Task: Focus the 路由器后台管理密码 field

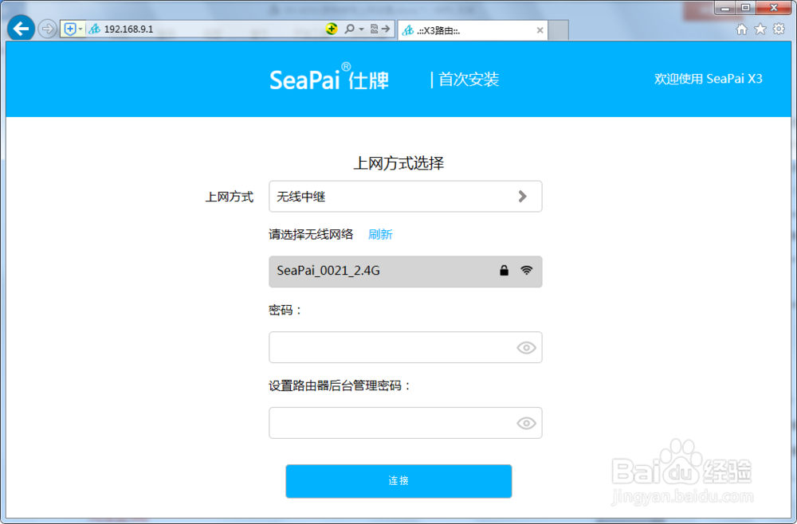Action: click(x=405, y=423)
